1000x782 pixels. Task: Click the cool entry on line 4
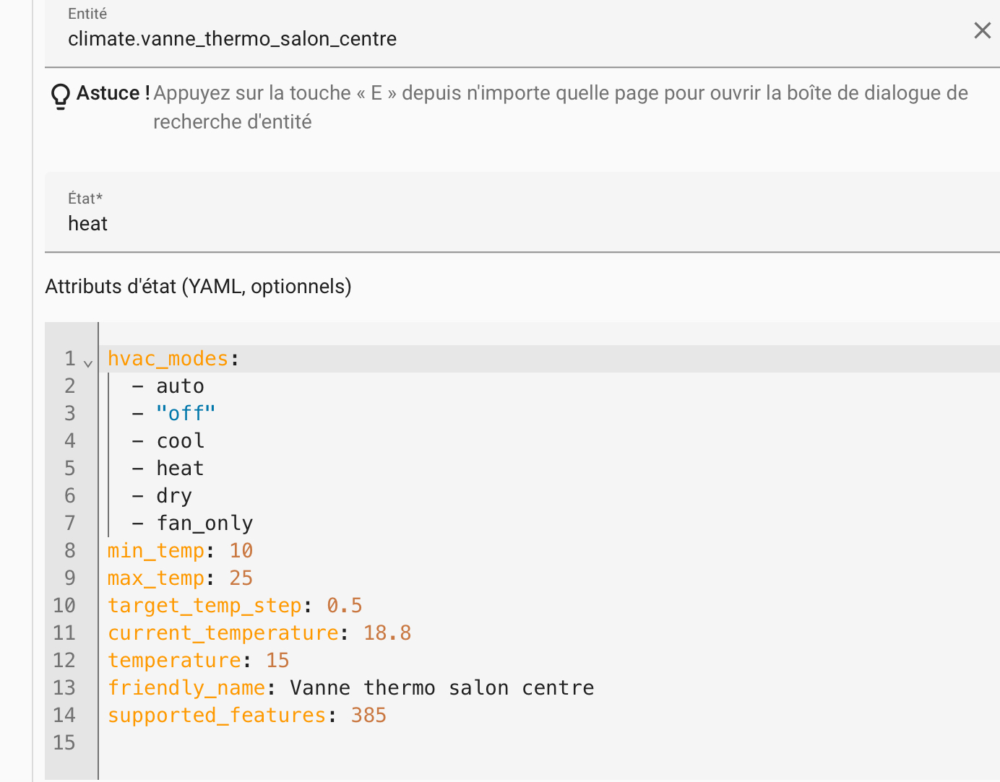(180, 441)
